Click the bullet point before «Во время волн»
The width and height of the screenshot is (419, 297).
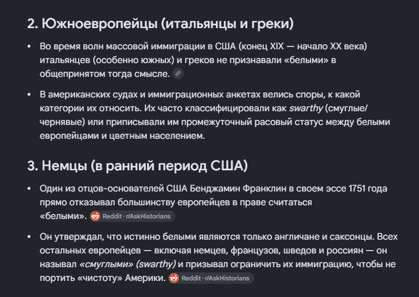[29, 46]
